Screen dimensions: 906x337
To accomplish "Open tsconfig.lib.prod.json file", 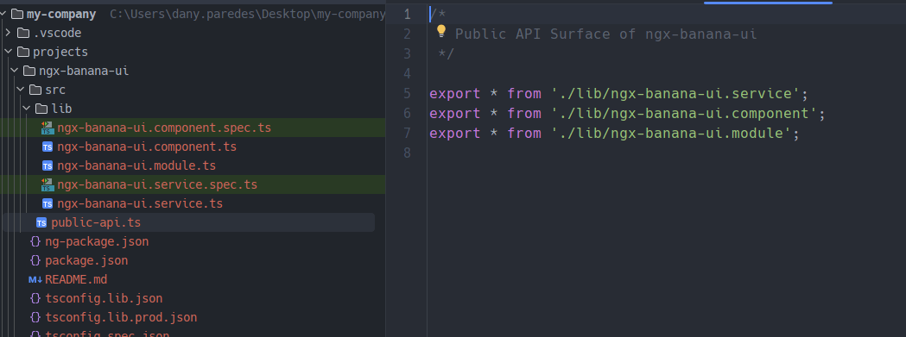I will [121, 317].
